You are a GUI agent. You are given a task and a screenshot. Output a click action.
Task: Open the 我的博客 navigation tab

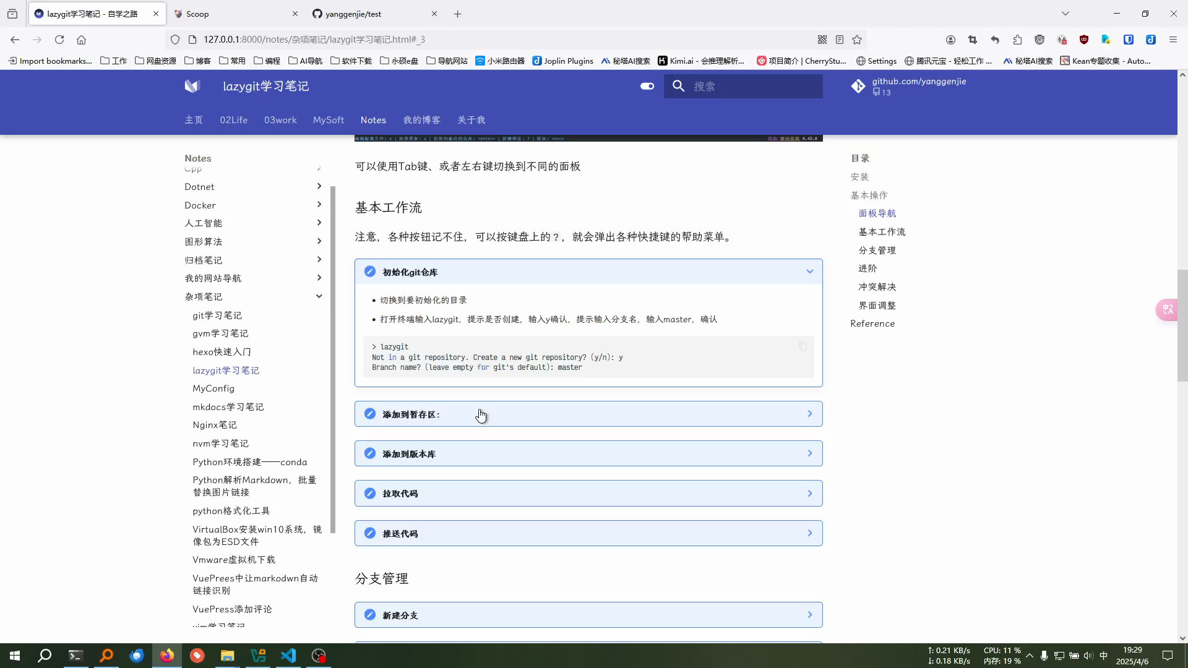coord(421,120)
